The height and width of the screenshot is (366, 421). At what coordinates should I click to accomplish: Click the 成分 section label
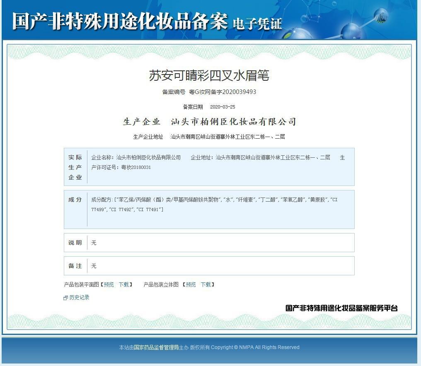tap(75, 200)
